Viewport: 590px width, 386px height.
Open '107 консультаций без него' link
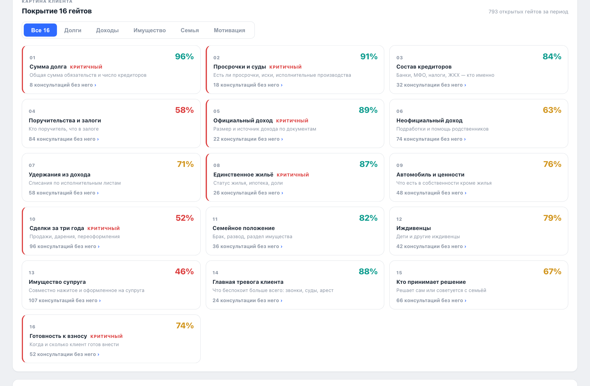(65, 300)
